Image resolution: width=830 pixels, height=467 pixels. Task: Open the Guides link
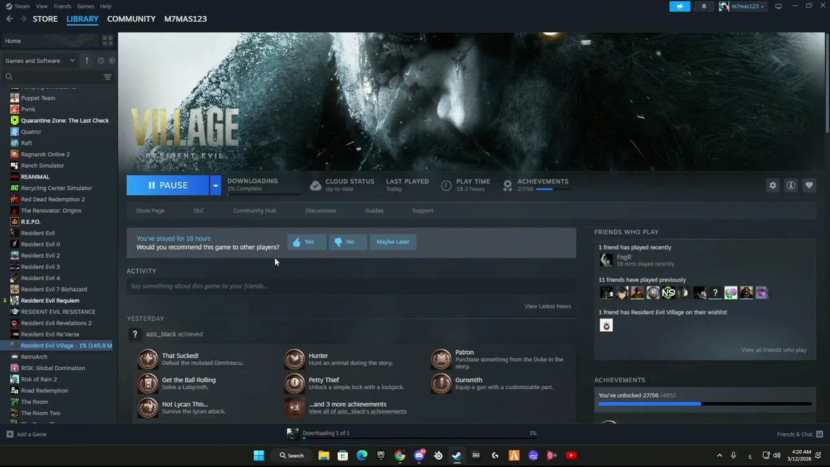[x=374, y=211]
